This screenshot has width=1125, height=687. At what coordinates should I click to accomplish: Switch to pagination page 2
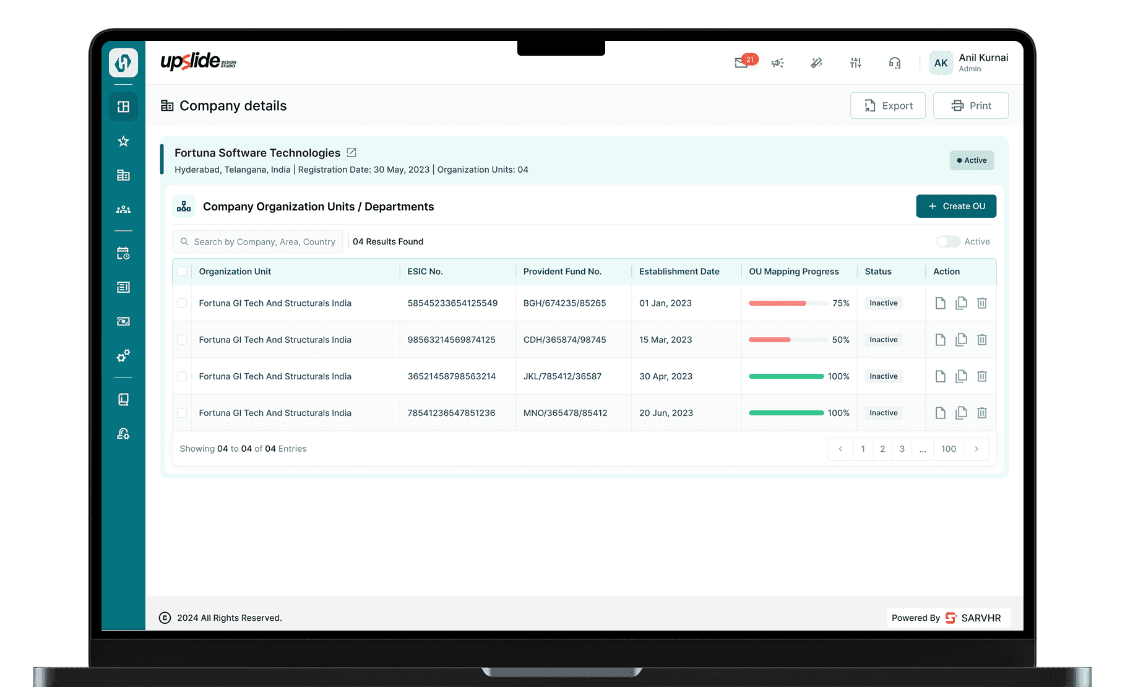(882, 449)
